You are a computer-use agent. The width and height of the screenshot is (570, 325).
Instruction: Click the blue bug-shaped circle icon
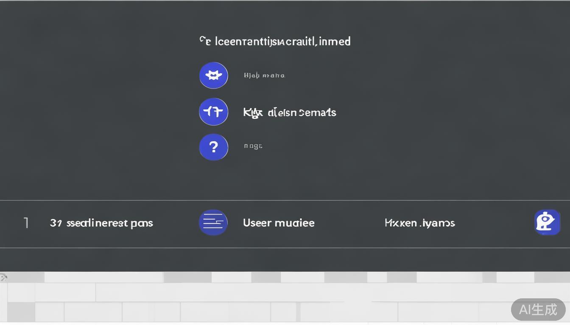coord(213,75)
